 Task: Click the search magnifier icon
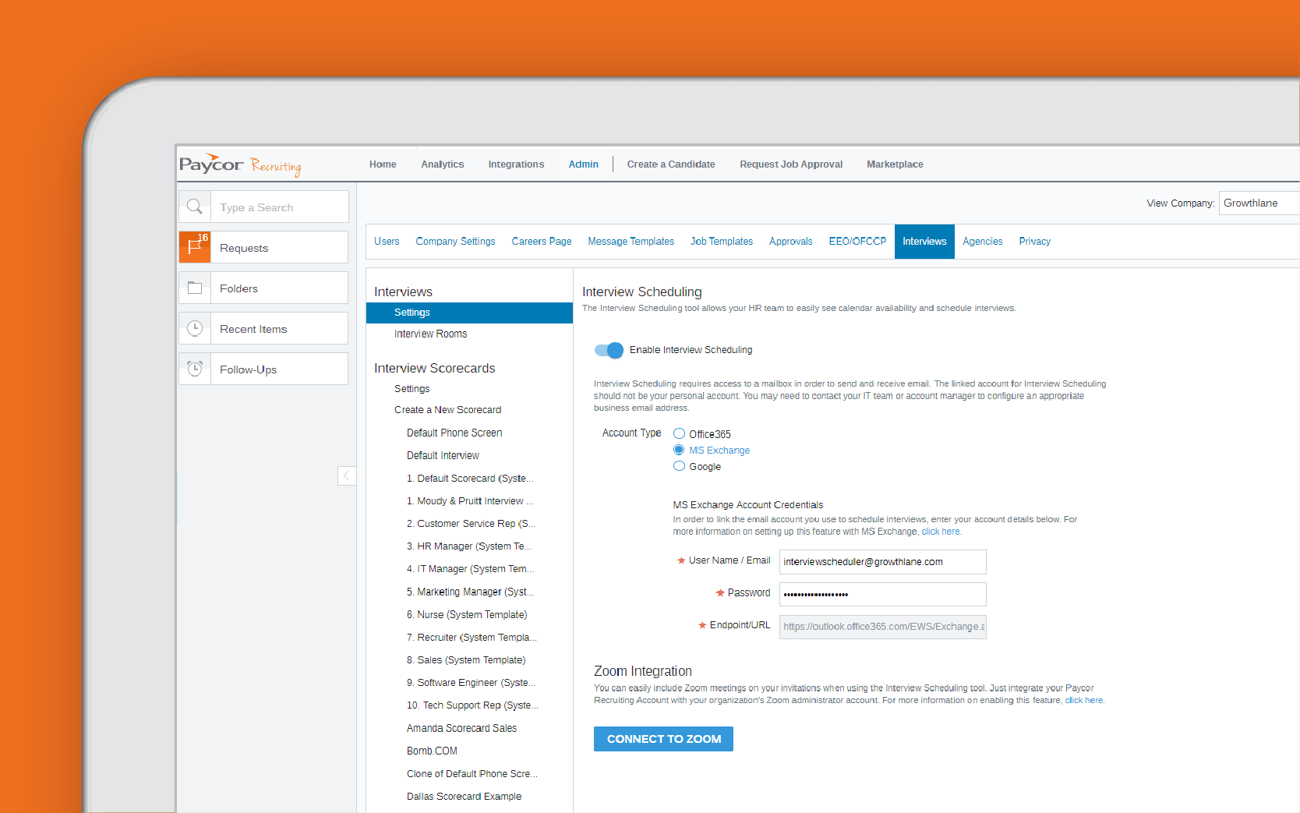[x=195, y=207]
